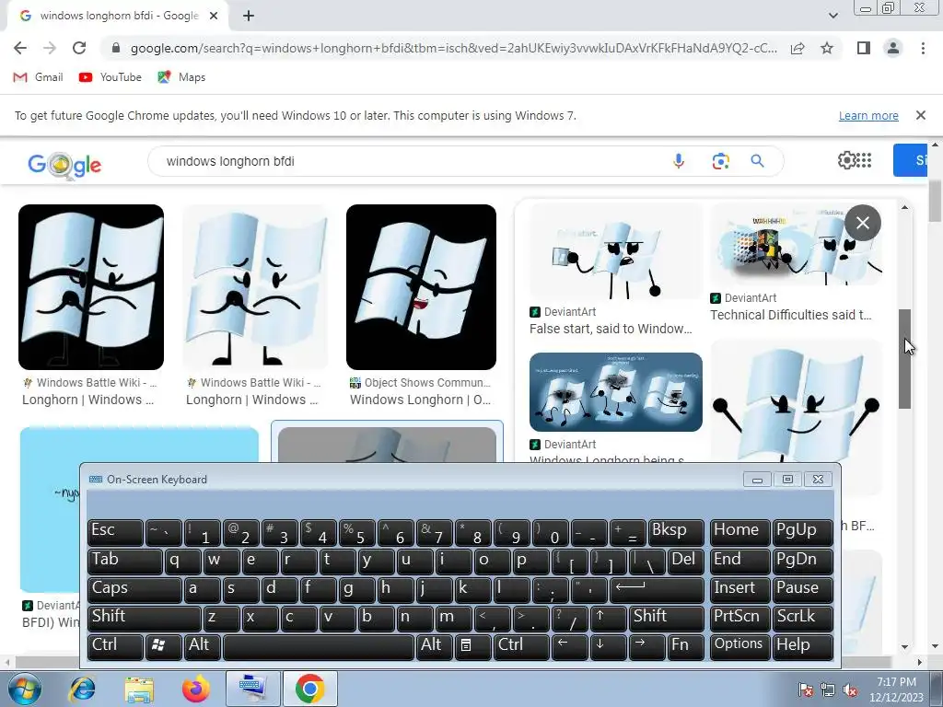This screenshot has width=943, height=707.
Task: Open the 'False start, said to Window...' image
Action: click(x=616, y=252)
